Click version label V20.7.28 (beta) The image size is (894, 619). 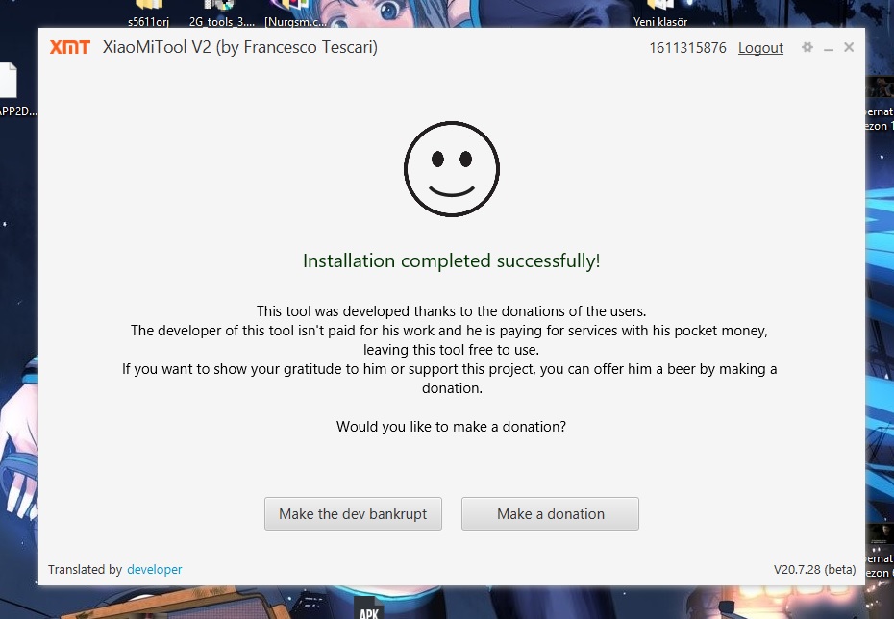pos(815,569)
